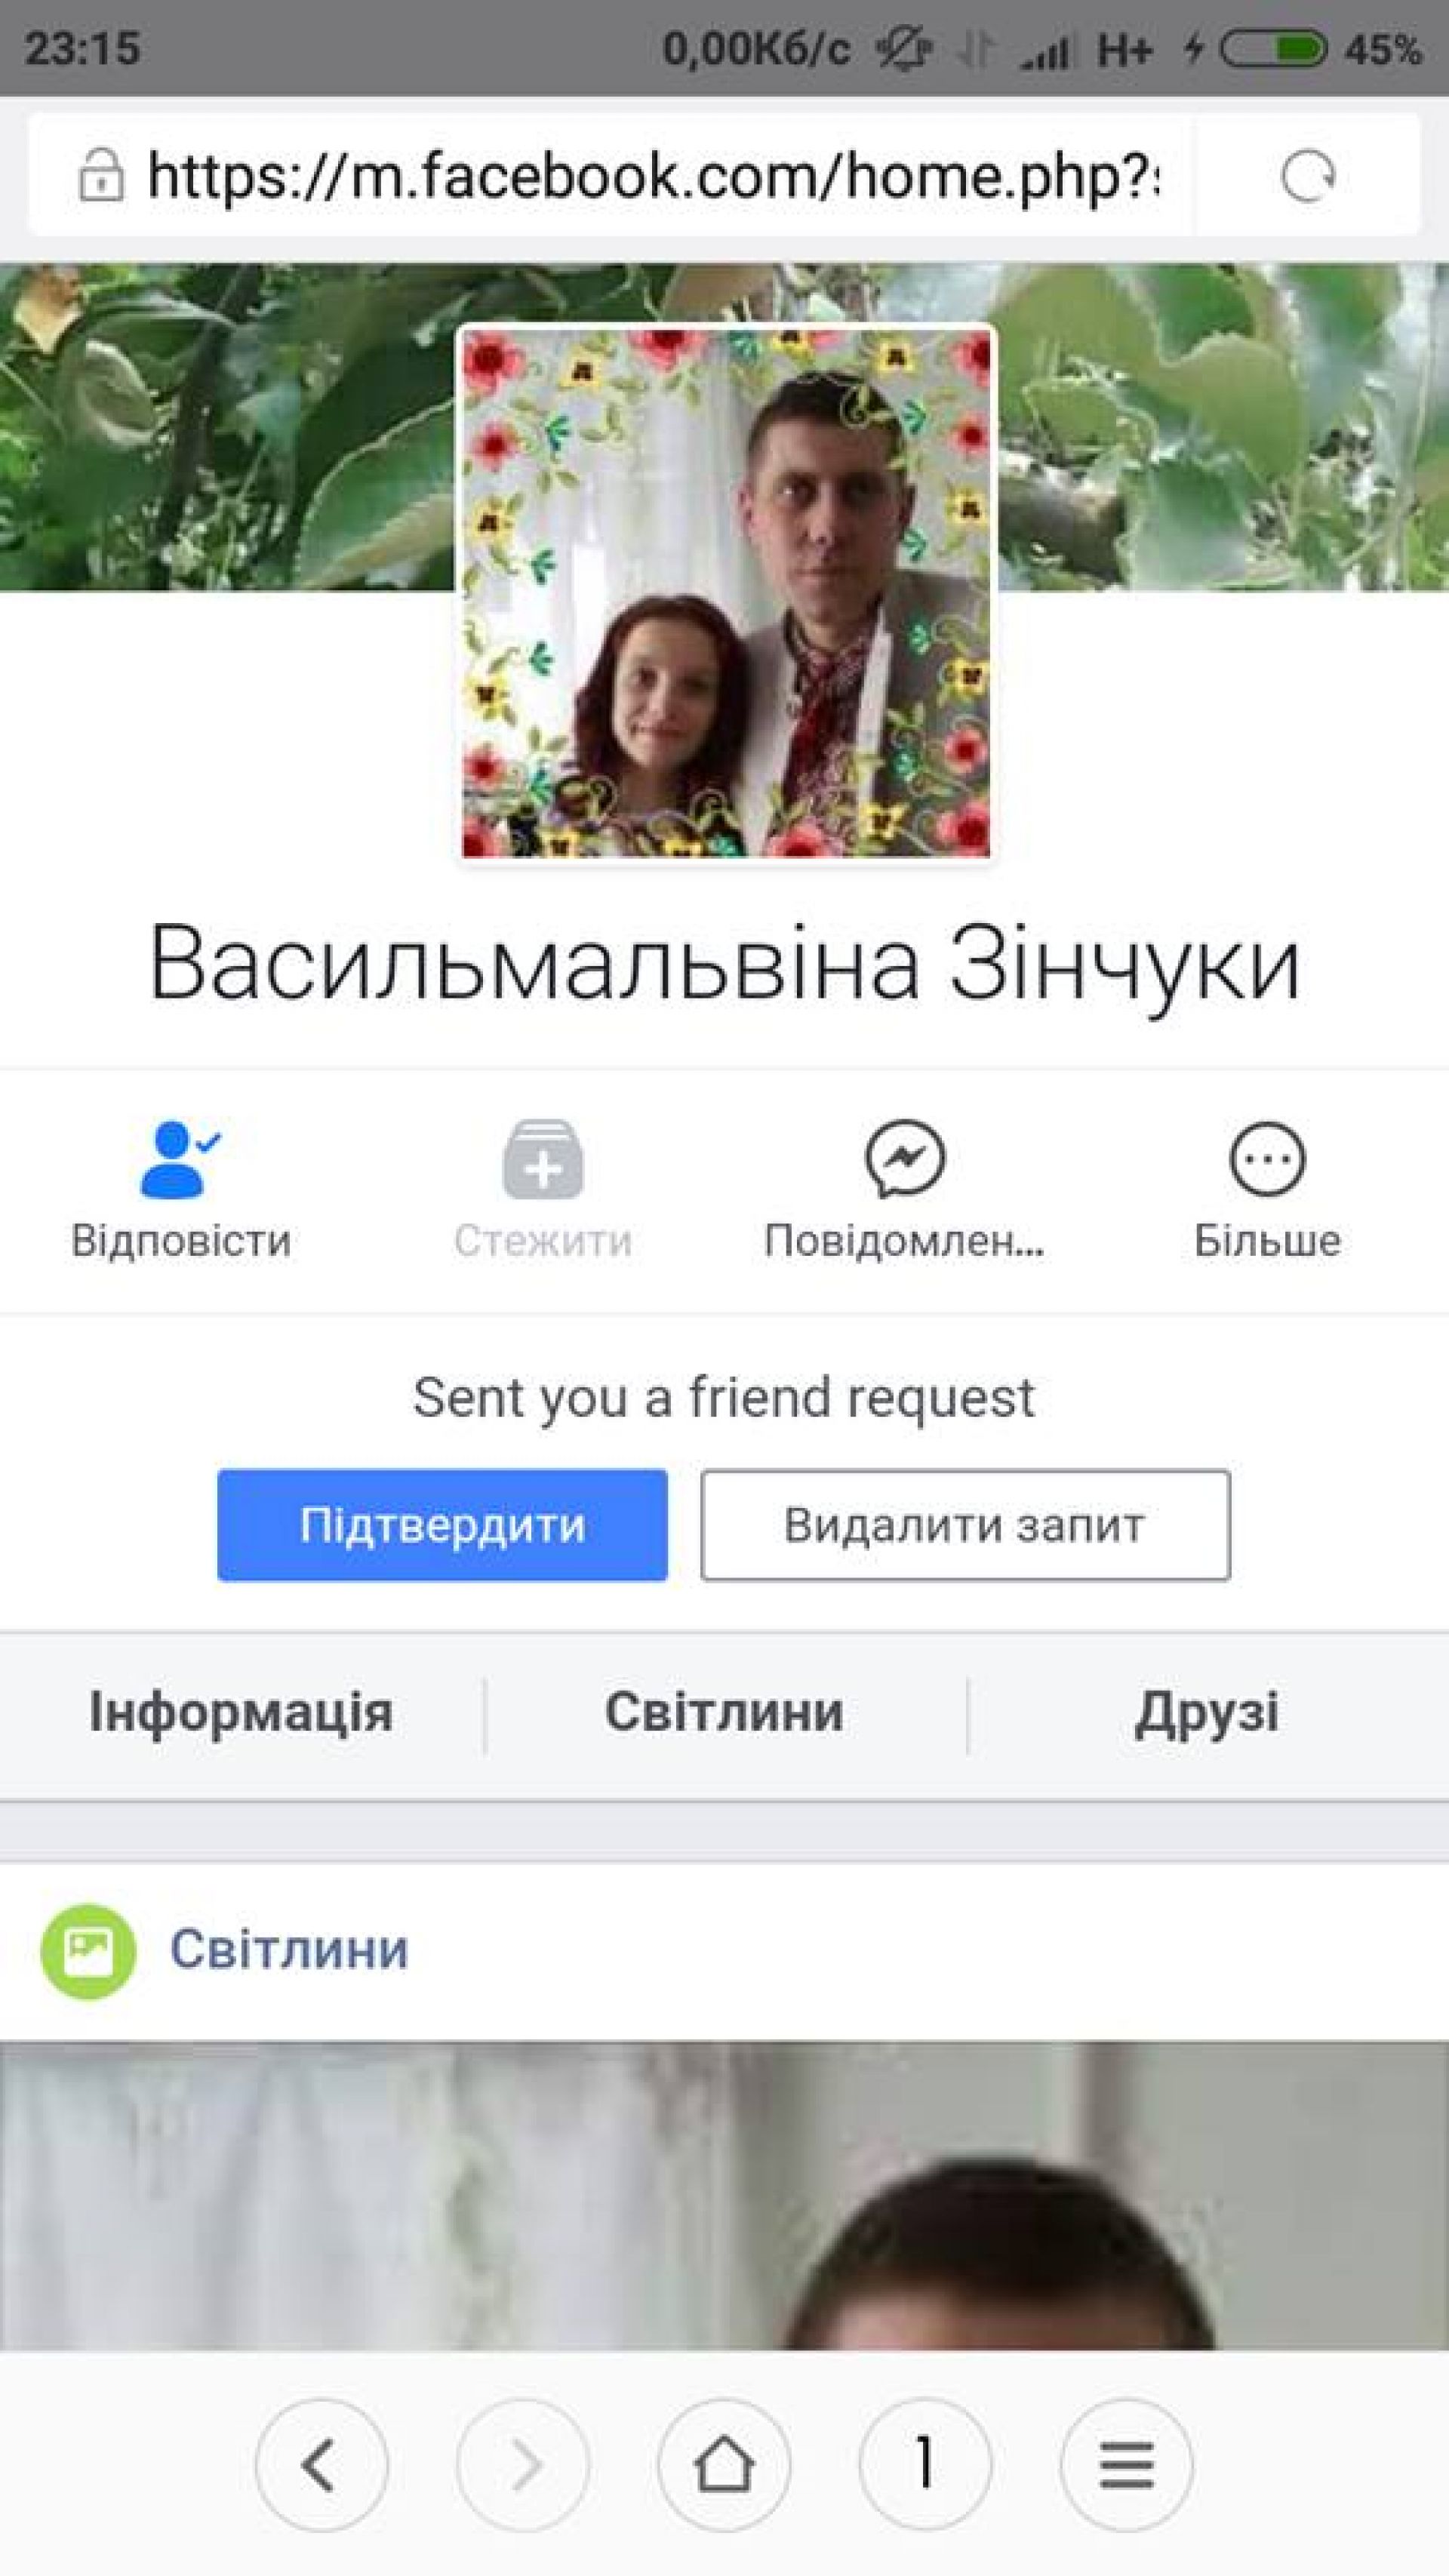1449x2576 pixels.
Task: Open the Світлини section header link
Action: 289,1950
